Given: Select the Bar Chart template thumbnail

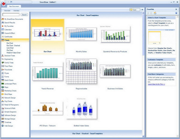Looking at the screenshot, I should click(47, 37).
